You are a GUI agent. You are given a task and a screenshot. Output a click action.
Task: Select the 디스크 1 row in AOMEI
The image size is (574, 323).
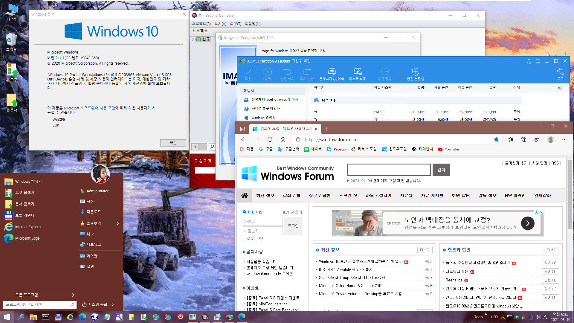point(417,100)
